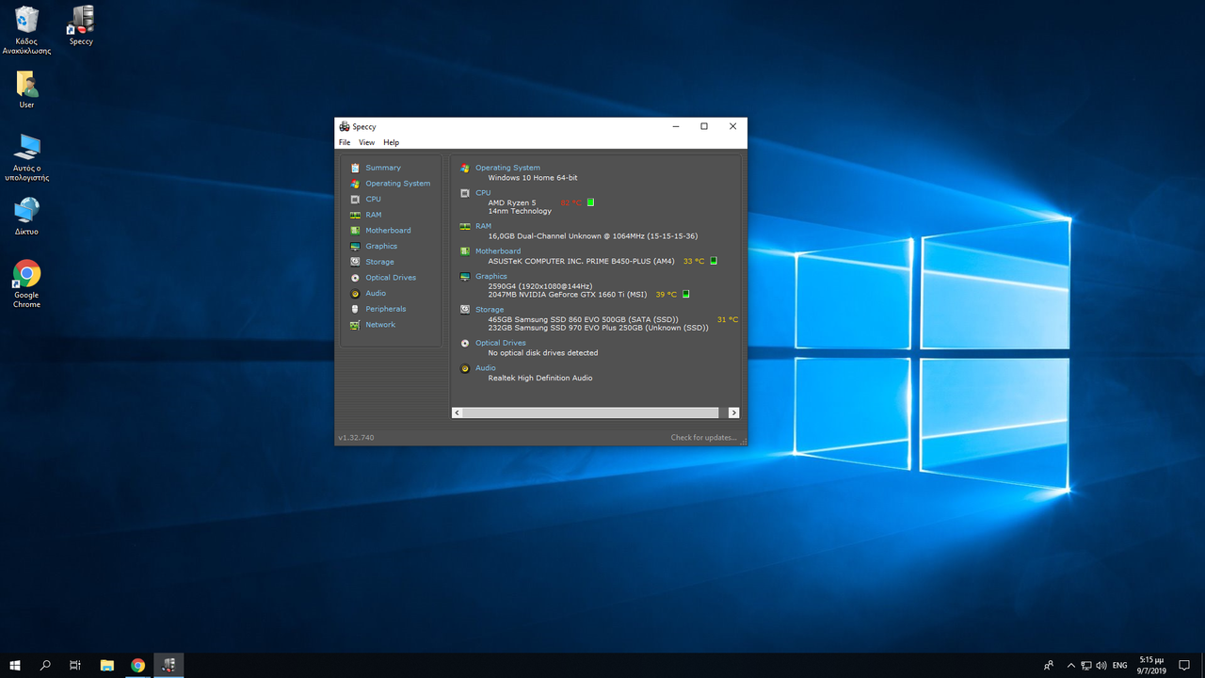Click the Speccy taskbar button

coord(169,665)
